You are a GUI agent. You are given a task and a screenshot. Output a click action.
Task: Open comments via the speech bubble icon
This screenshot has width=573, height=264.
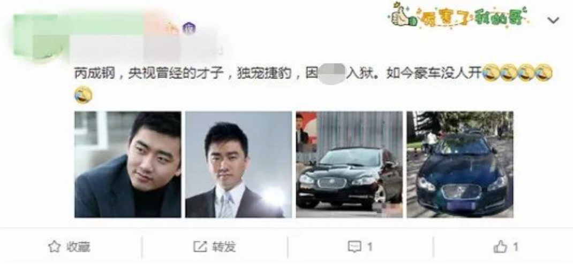(x=355, y=247)
